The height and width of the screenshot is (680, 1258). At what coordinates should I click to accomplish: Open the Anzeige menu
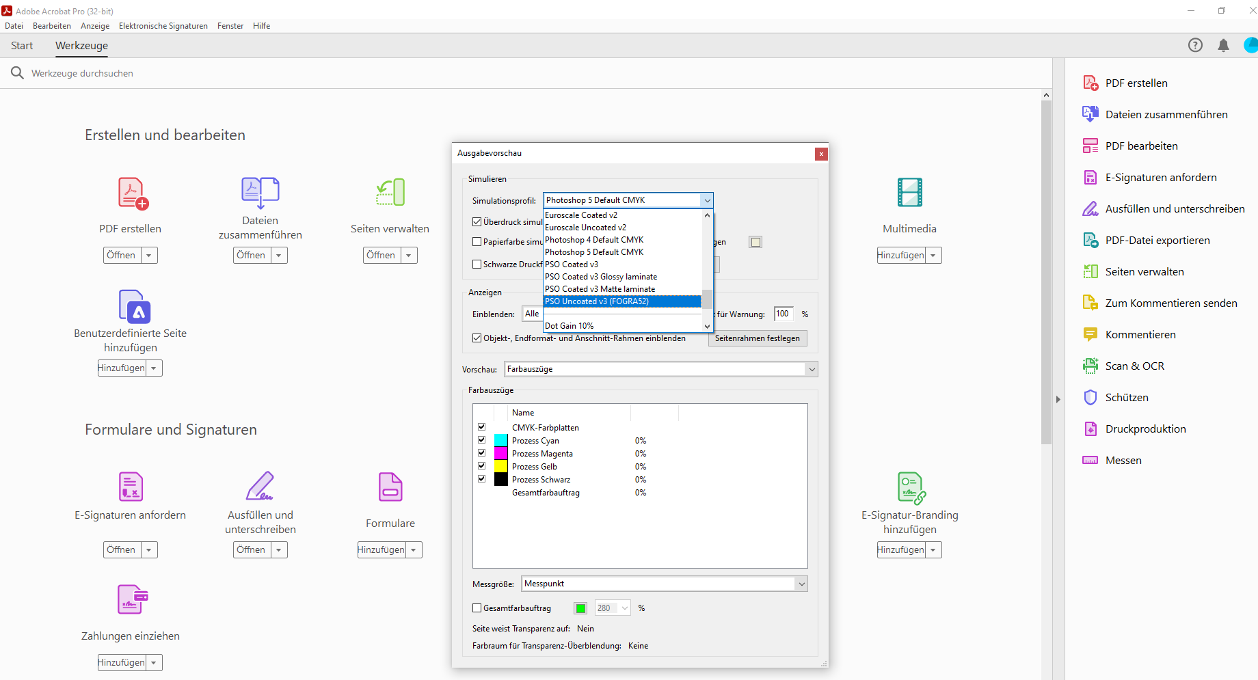[95, 26]
